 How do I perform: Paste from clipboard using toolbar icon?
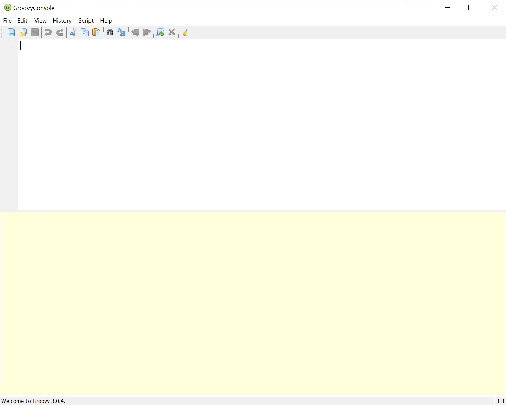(x=96, y=32)
